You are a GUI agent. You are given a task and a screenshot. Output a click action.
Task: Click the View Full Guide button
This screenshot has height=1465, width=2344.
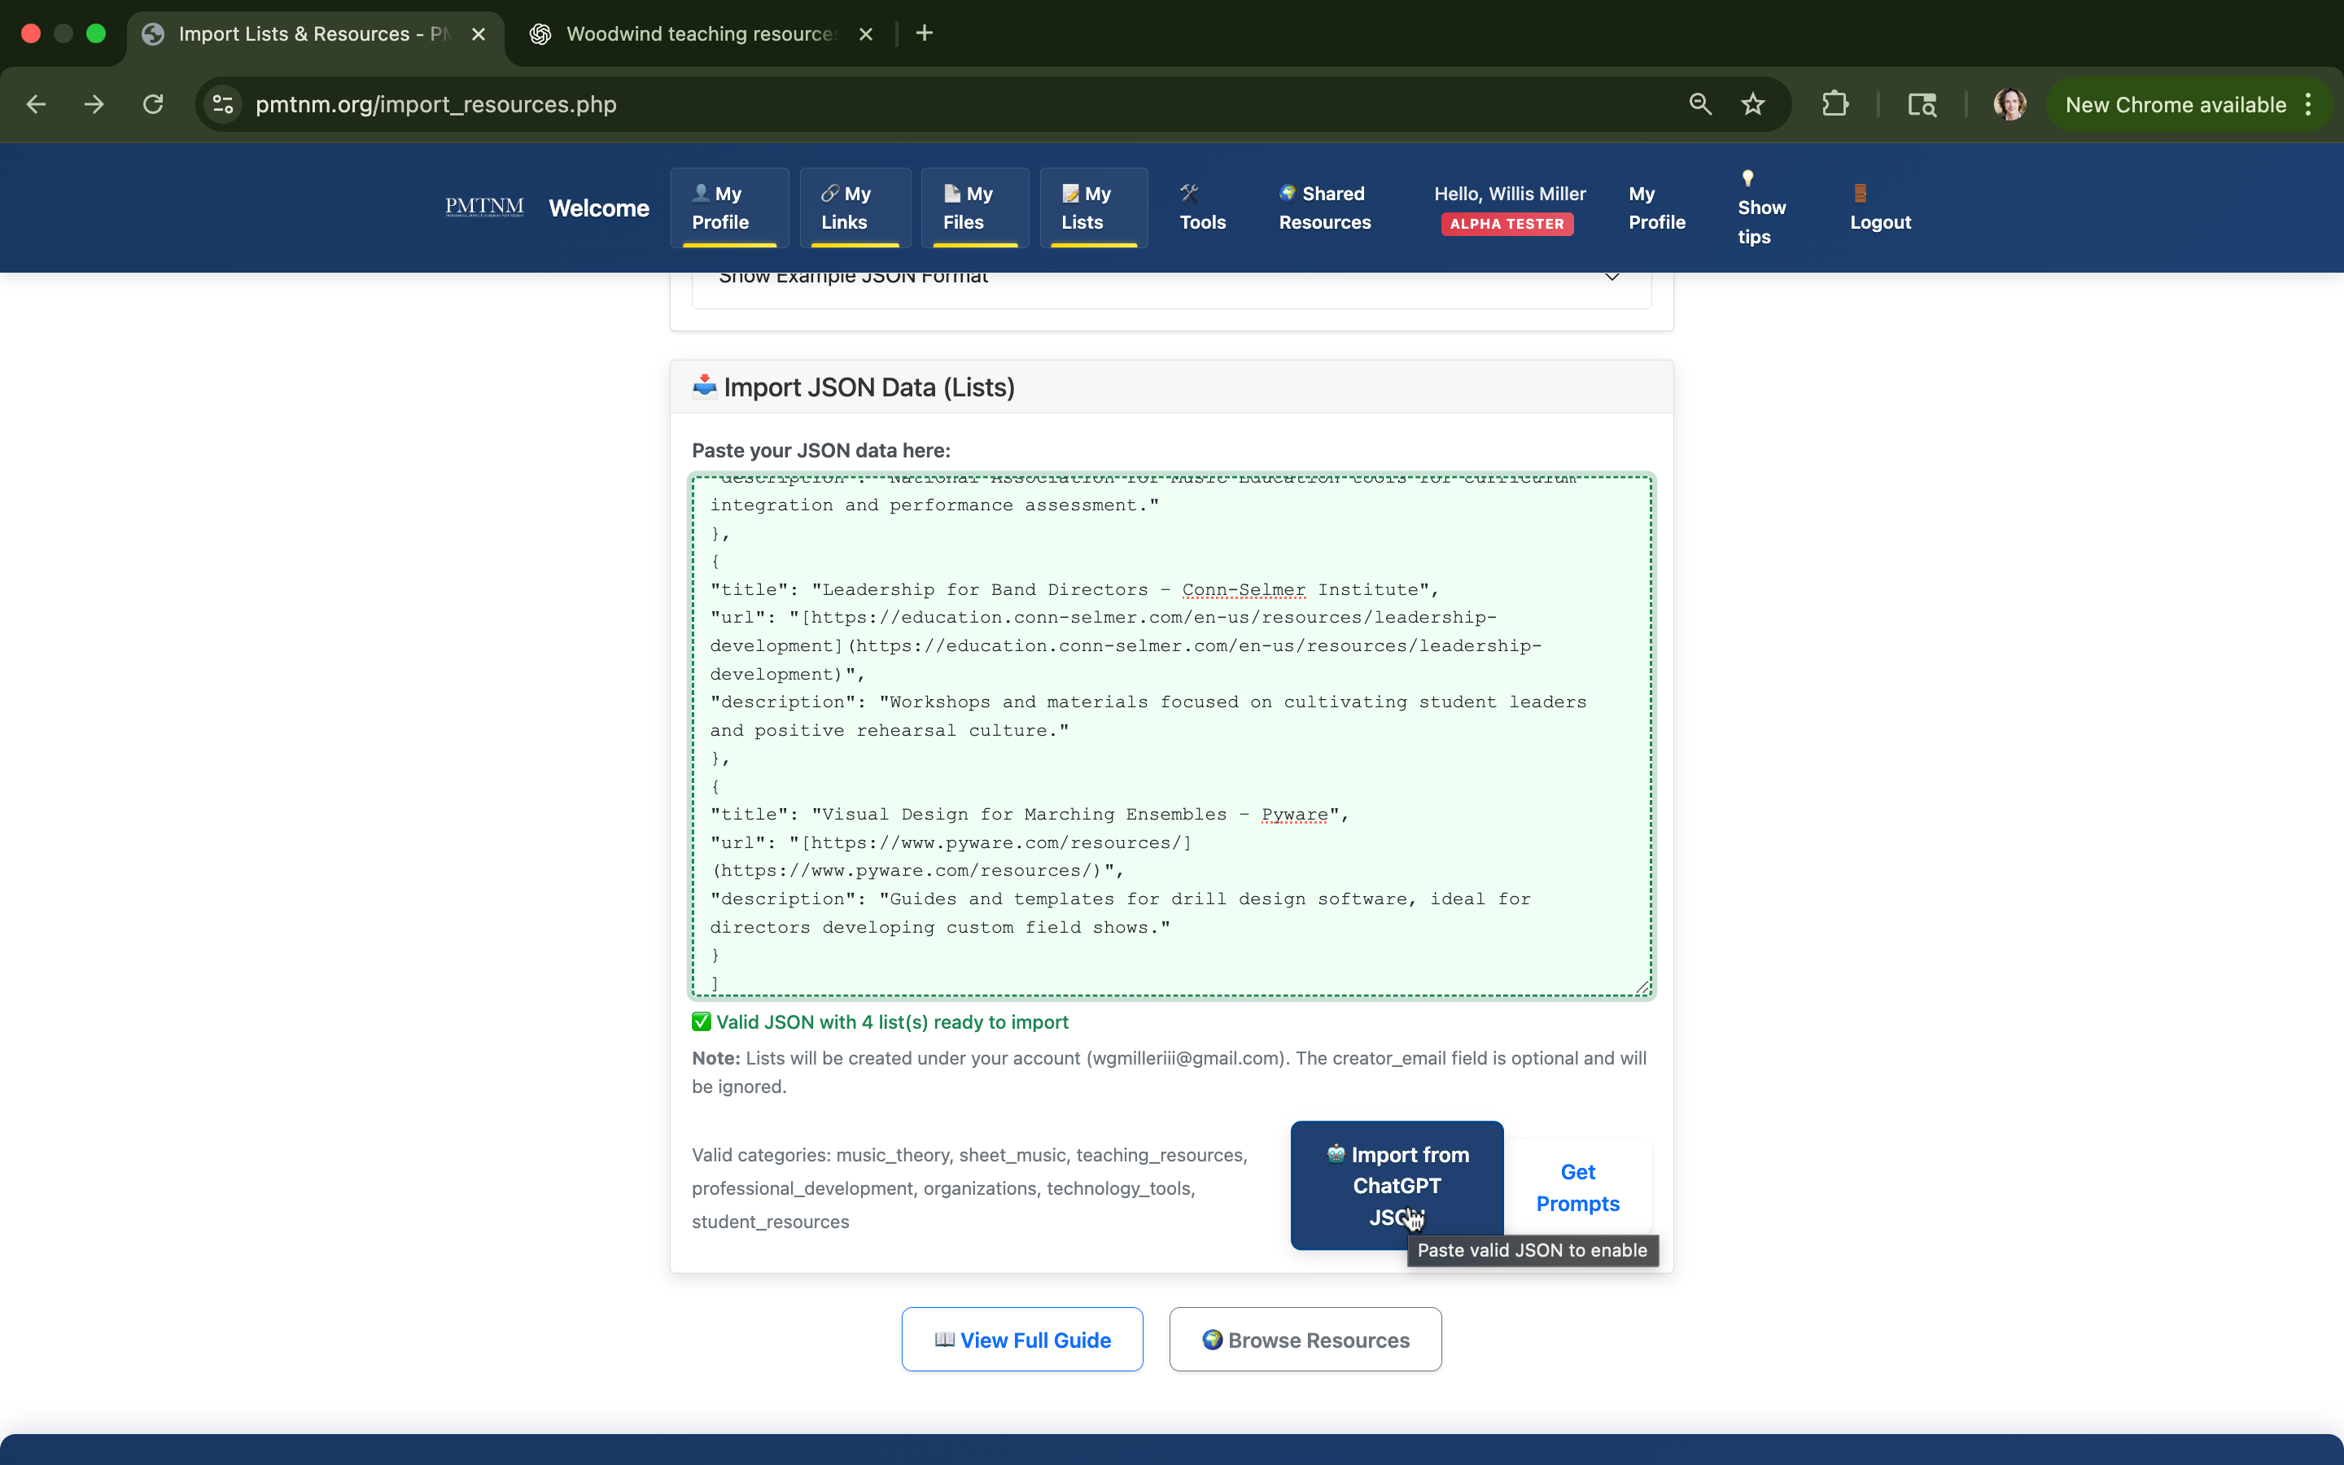click(x=1022, y=1340)
